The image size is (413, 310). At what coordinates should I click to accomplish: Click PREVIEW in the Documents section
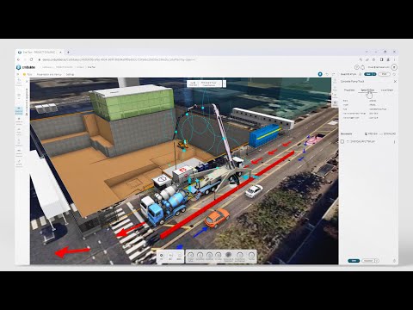point(371,134)
